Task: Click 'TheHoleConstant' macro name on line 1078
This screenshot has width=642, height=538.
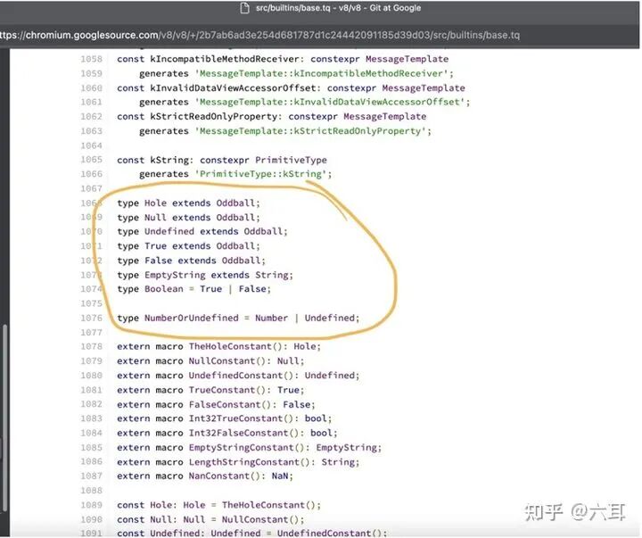Action: point(230,347)
